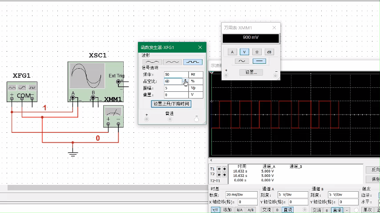Click the 5.000 V channel A reading for T1
The image size is (380, 213).
point(267,171)
